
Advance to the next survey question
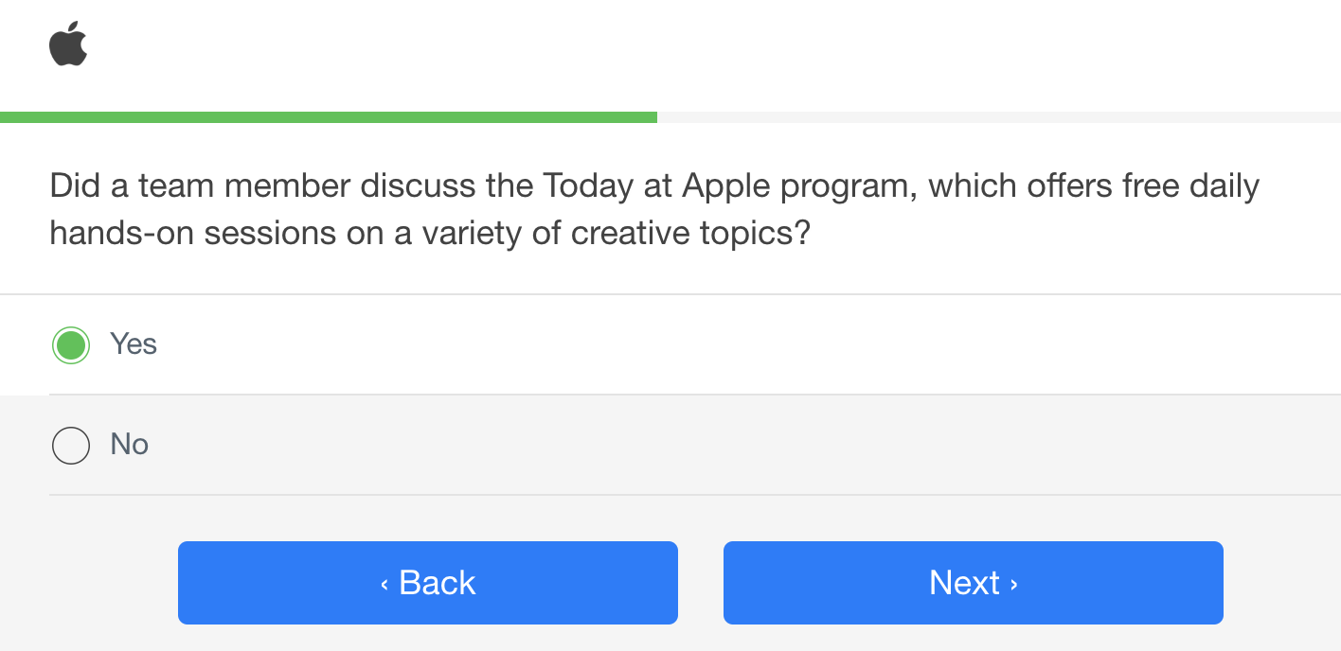coord(973,583)
